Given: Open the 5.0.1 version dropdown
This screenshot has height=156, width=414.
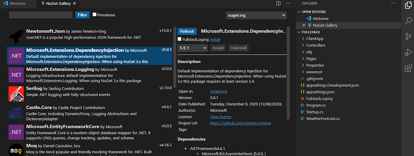Looking at the screenshot, I should click(x=192, y=48).
